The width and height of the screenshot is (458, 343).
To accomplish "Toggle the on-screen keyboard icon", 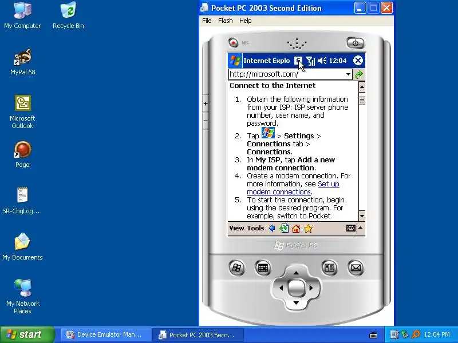I will point(351,228).
